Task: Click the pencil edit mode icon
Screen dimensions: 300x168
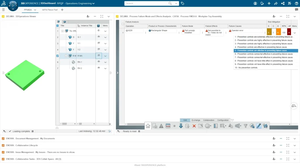Action: 259,126
